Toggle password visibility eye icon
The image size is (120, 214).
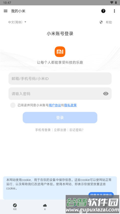pos(106,94)
